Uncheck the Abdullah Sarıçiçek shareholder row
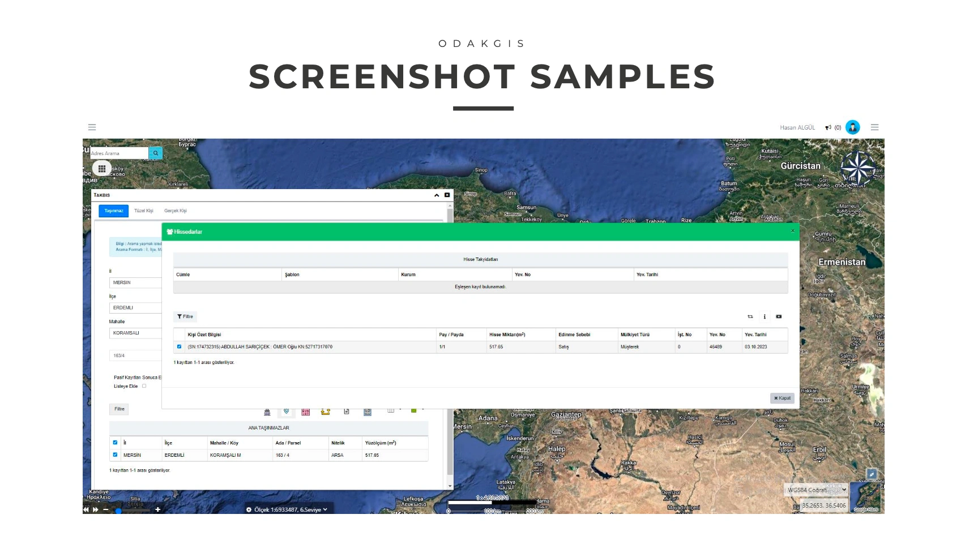The height and width of the screenshot is (540, 965). point(180,347)
